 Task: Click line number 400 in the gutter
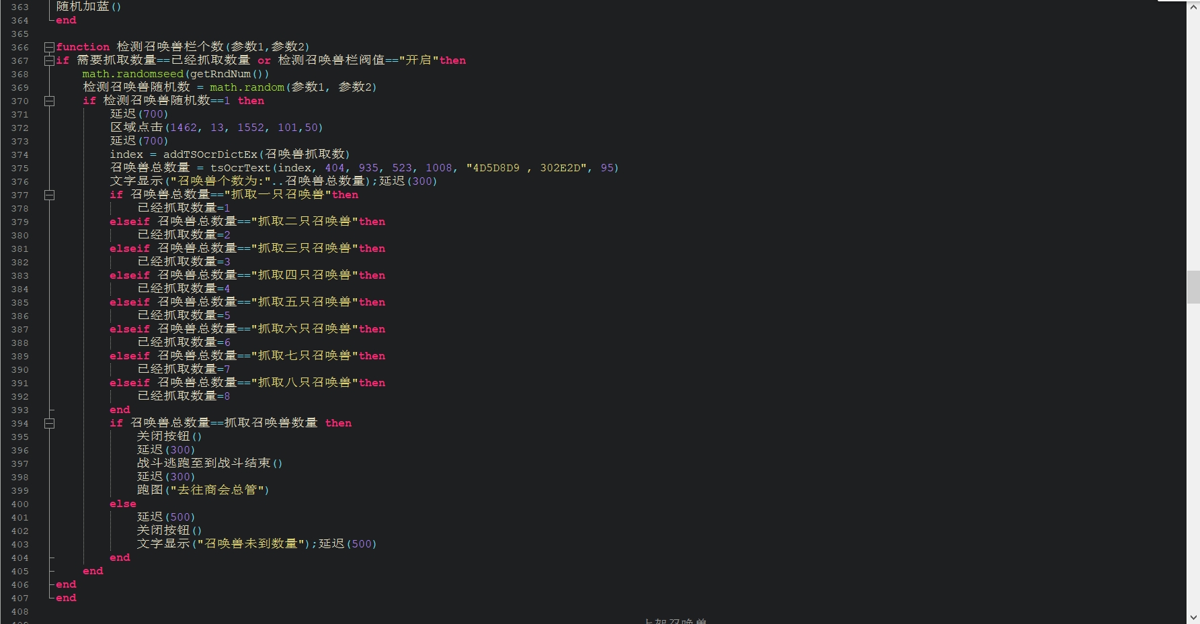[20, 504]
